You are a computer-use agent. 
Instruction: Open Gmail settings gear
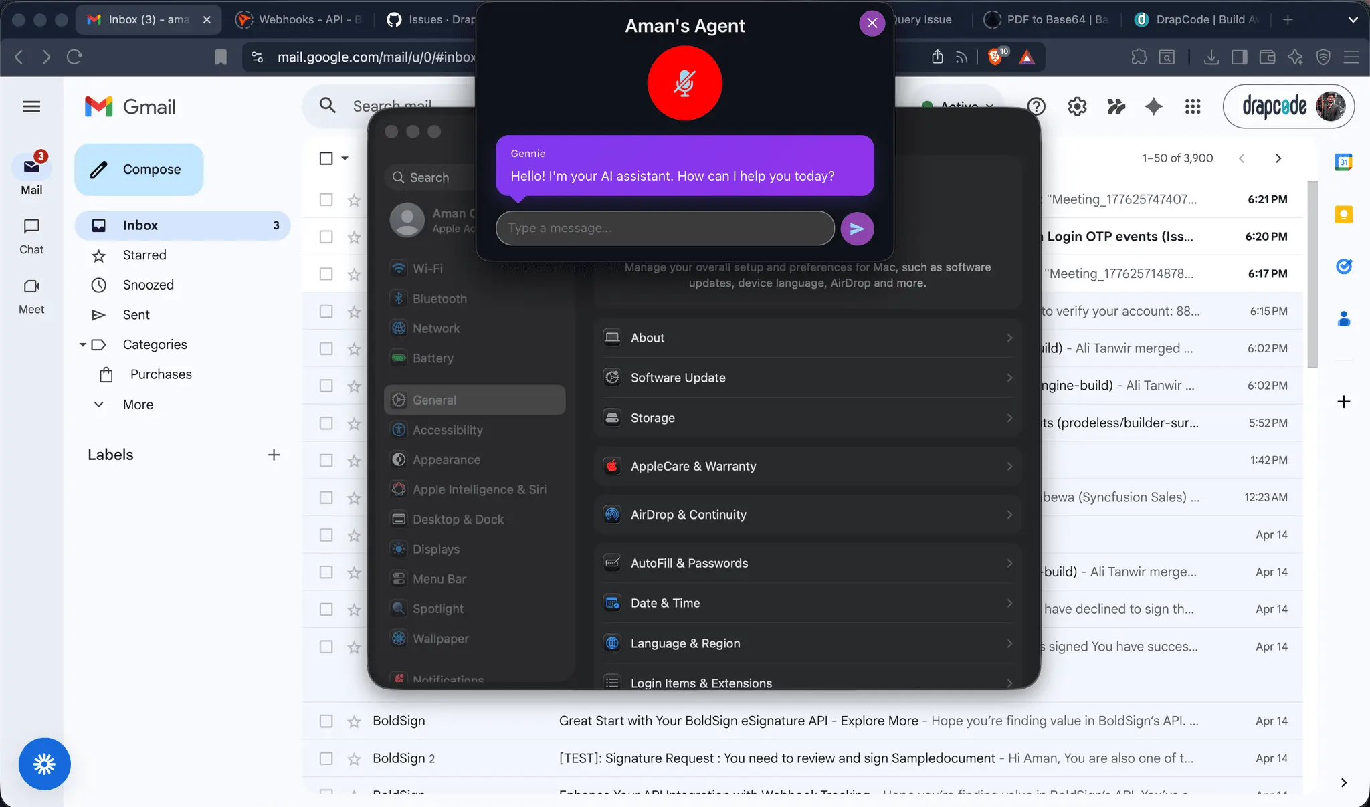[x=1077, y=106]
